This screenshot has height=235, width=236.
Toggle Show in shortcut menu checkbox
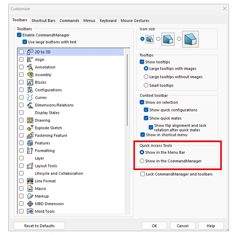(142, 135)
